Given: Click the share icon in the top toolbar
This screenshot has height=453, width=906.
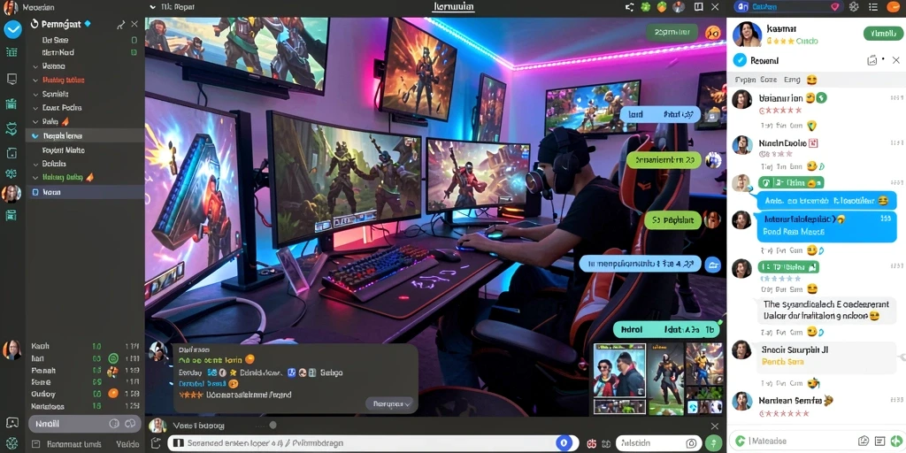Looking at the screenshot, I should (630, 7).
